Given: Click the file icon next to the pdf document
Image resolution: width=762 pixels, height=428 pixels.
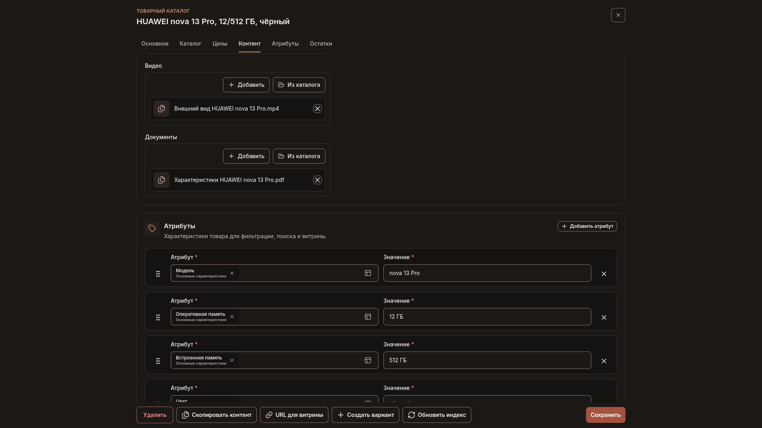Looking at the screenshot, I should click(x=161, y=180).
